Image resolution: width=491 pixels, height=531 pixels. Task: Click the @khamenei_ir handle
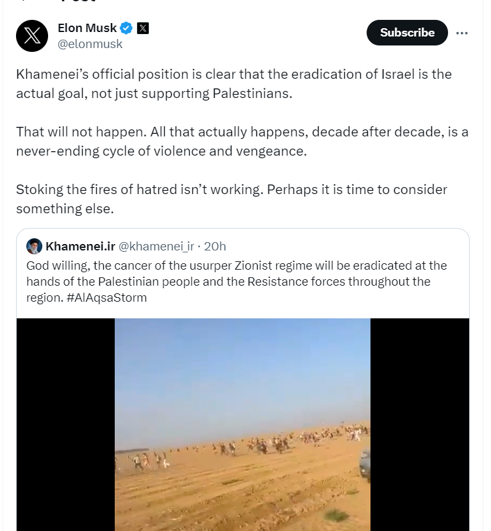pyautogui.click(x=156, y=246)
